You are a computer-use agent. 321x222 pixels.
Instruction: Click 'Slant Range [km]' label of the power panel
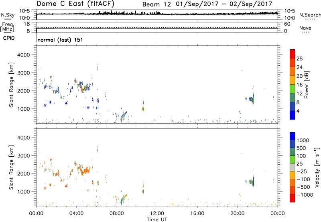[x=11, y=85]
